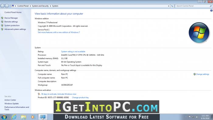Viewport: 213px width, 120px height.
Task: Go to System and Security breadcrumb
Action: 40,6
